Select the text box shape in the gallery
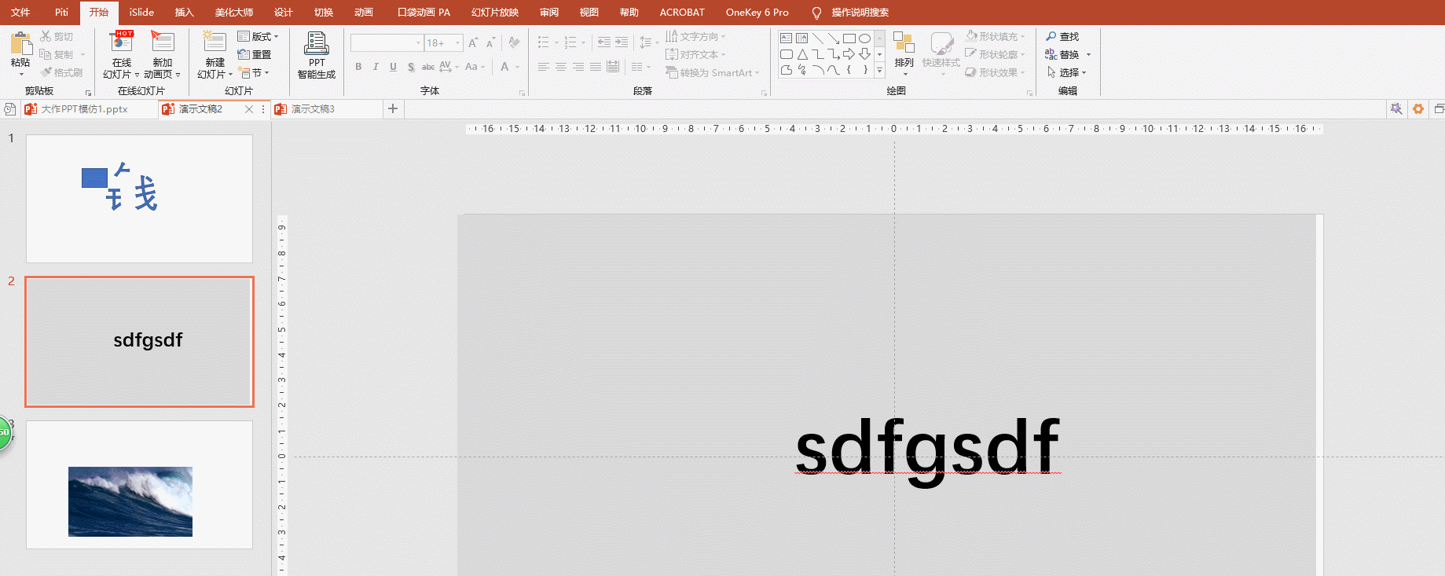1445x576 pixels. point(786,38)
